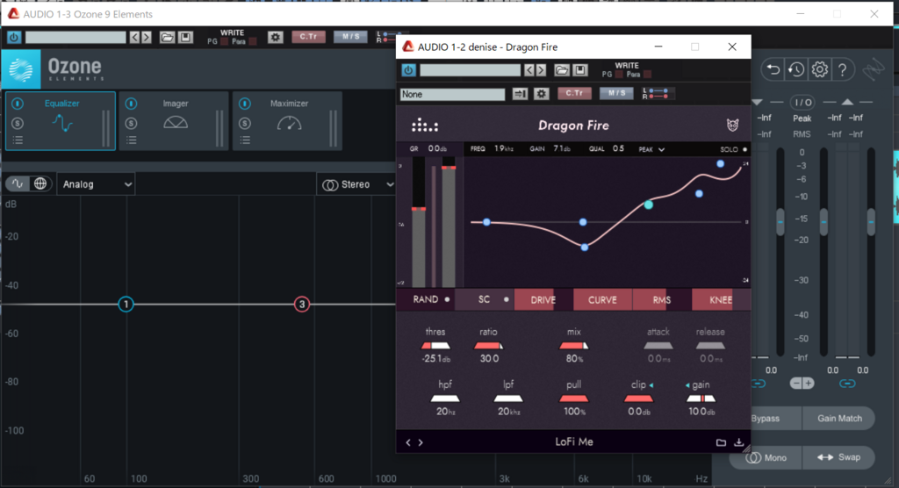The image size is (899, 488).
Task: Click M/S button in Ozone window
Action: (x=350, y=37)
